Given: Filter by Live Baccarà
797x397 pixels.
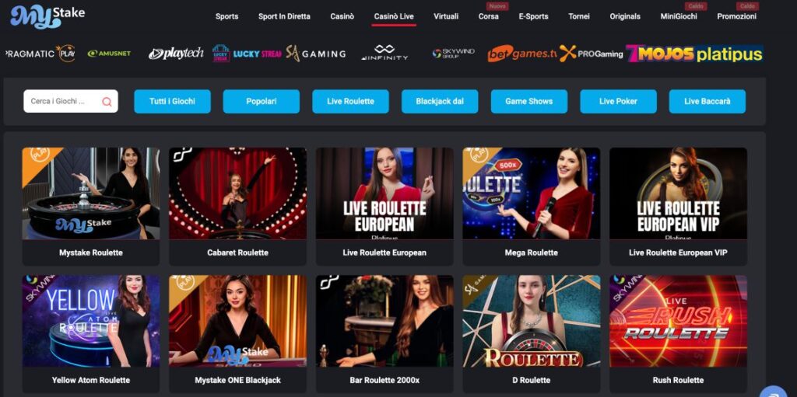Looking at the screenshot, I should point(707,102).
